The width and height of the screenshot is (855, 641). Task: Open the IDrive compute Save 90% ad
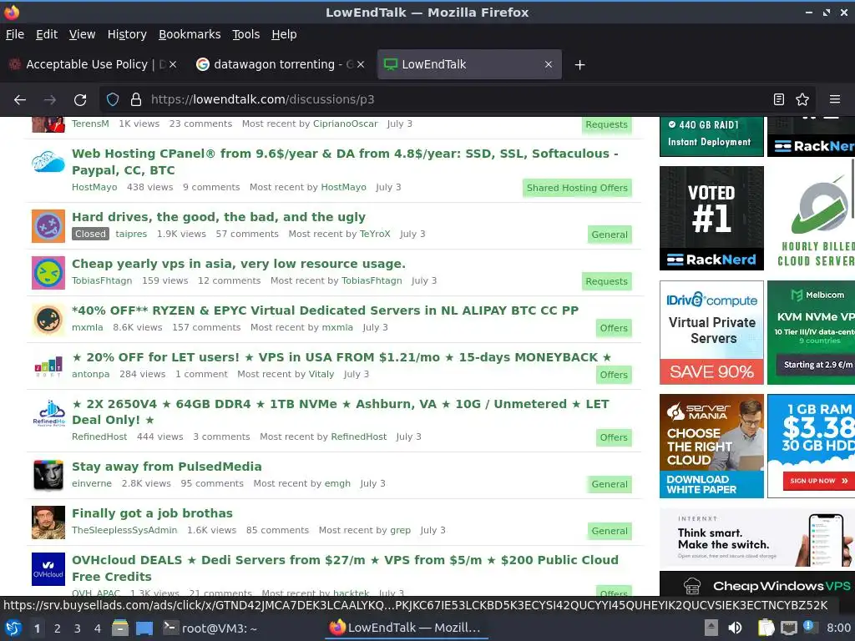coord(711,332)
